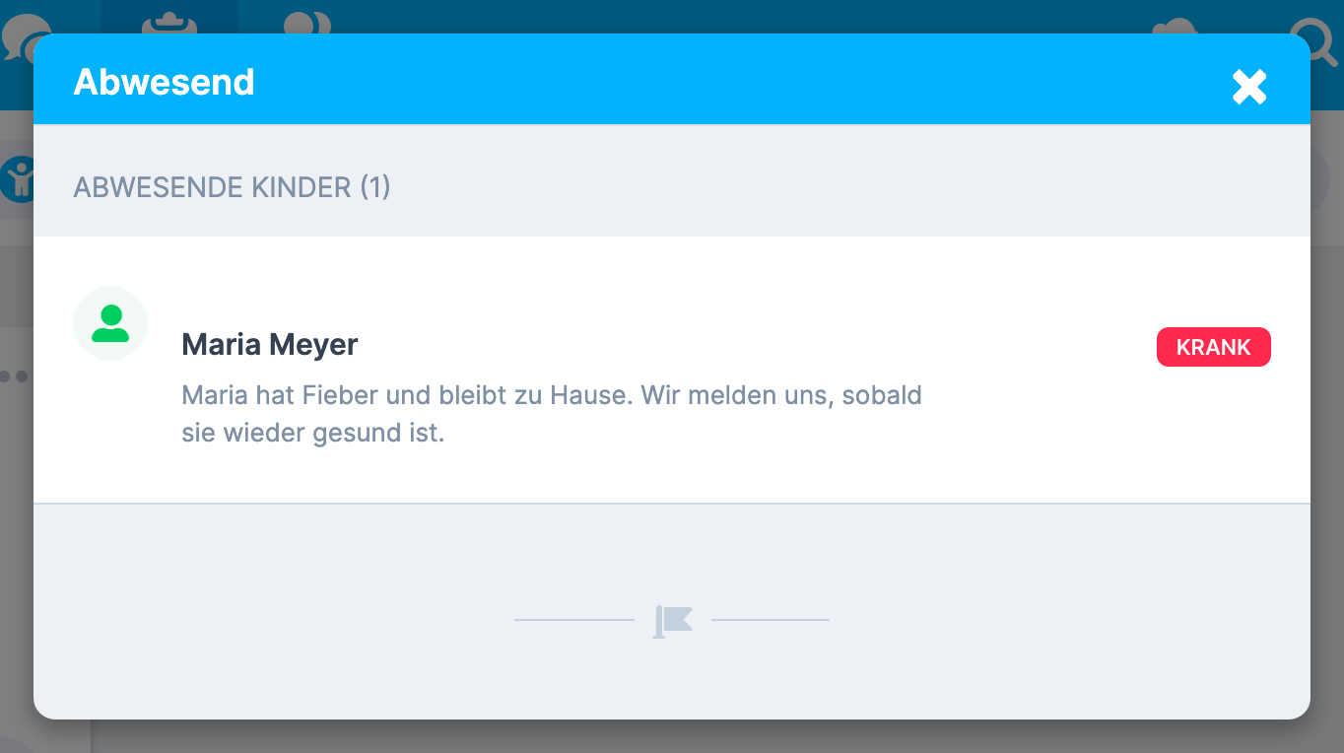Select the name Maria Meyer
Screen dimensions: 1344x753
tap(269, 345)
